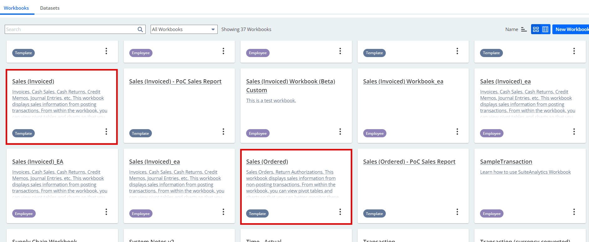Image resolution: width=589 pixels, height=242 pixels.
Task: Open kebab menu on Sales (Invoiced) Workbook (Beta) Custom
Action: tap(340, 131)
